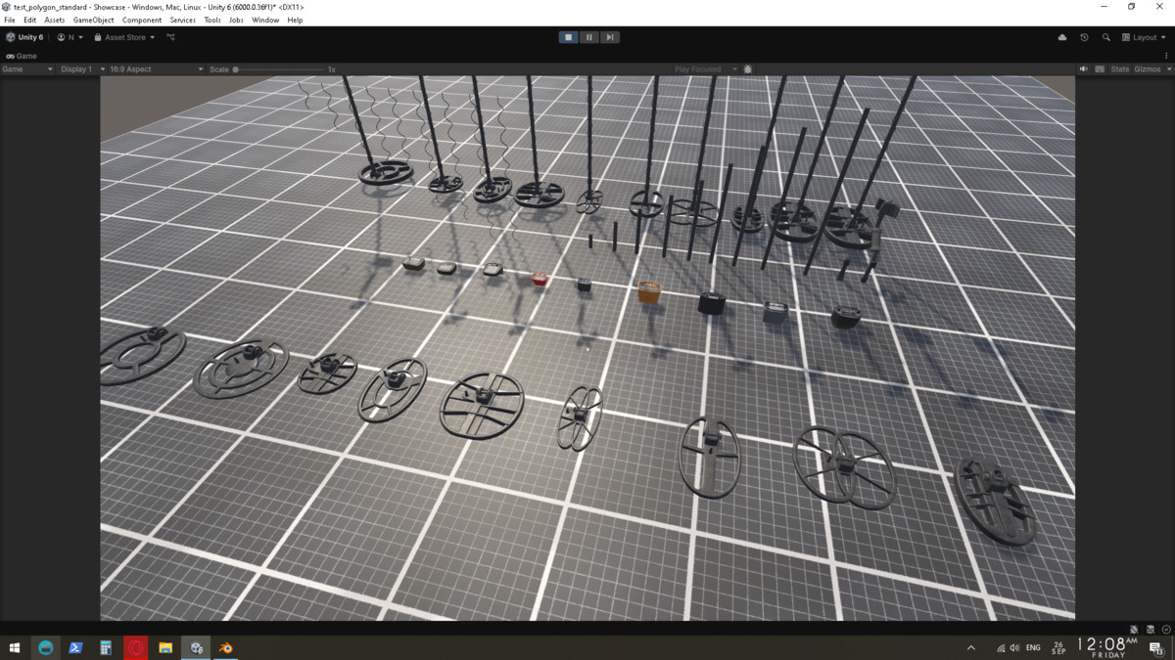1175x660 pixels.
Task: Click the Unity Cloud icon
Action: 1062,37
